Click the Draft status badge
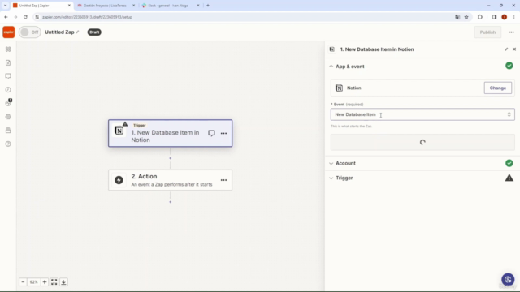 coord(94,32)
